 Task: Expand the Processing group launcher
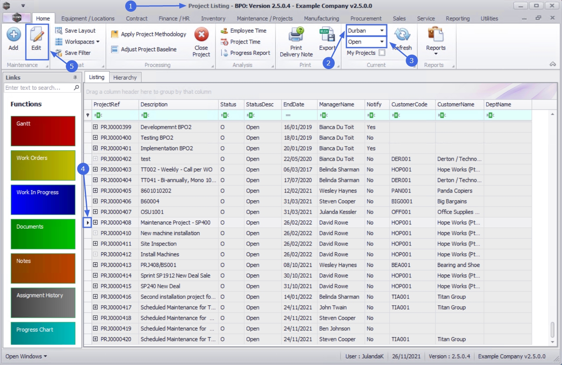[212, 66]
